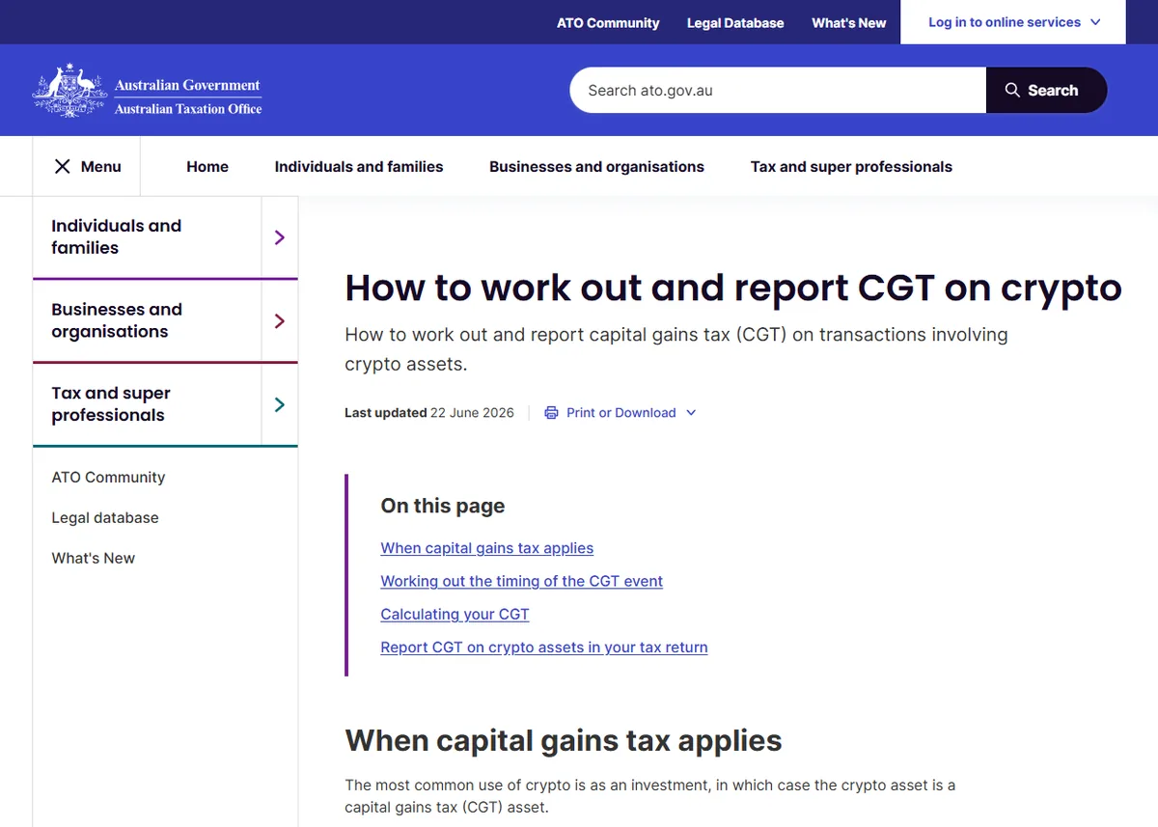This screenshot has height=827, width=1158.
Task: Jump to Working out the timing link
Action: 522,581
